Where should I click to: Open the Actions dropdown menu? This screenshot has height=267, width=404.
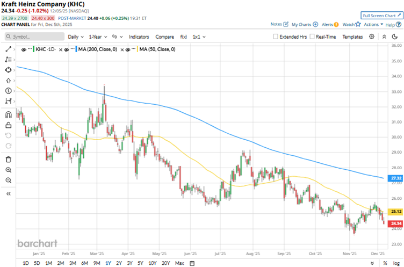(373, 24)
